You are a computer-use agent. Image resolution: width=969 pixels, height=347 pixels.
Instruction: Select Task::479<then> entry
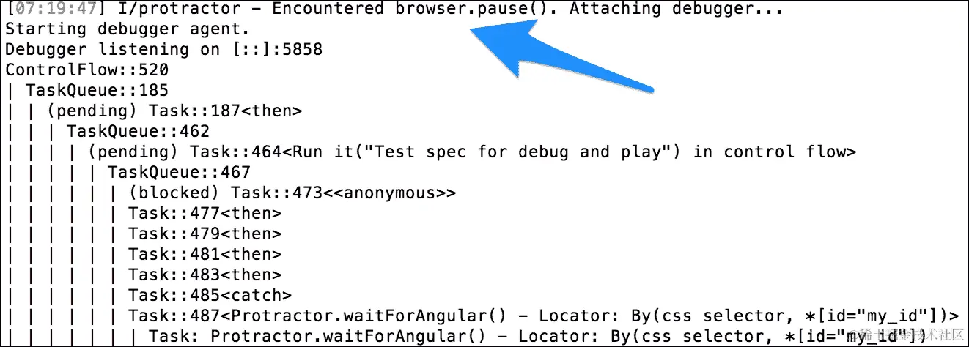[x=205, y=234]
